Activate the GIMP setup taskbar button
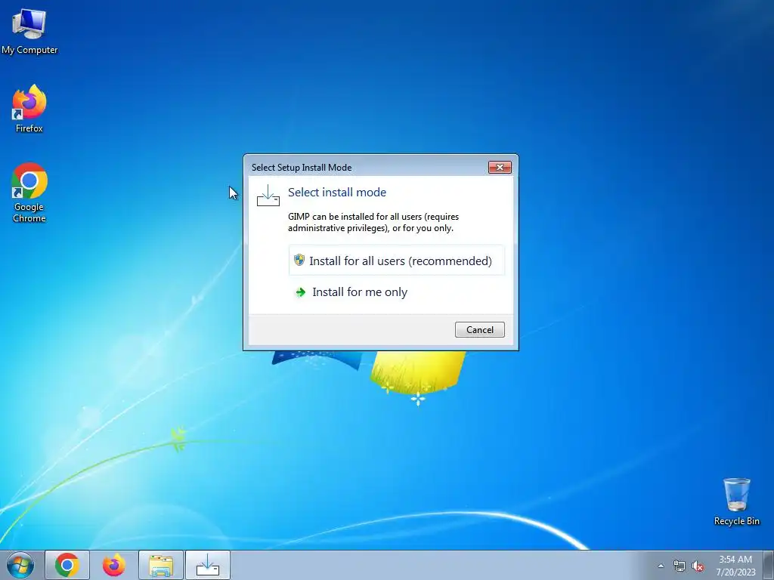This screenshot has height=580, width=774. click(x=208, y=565)
